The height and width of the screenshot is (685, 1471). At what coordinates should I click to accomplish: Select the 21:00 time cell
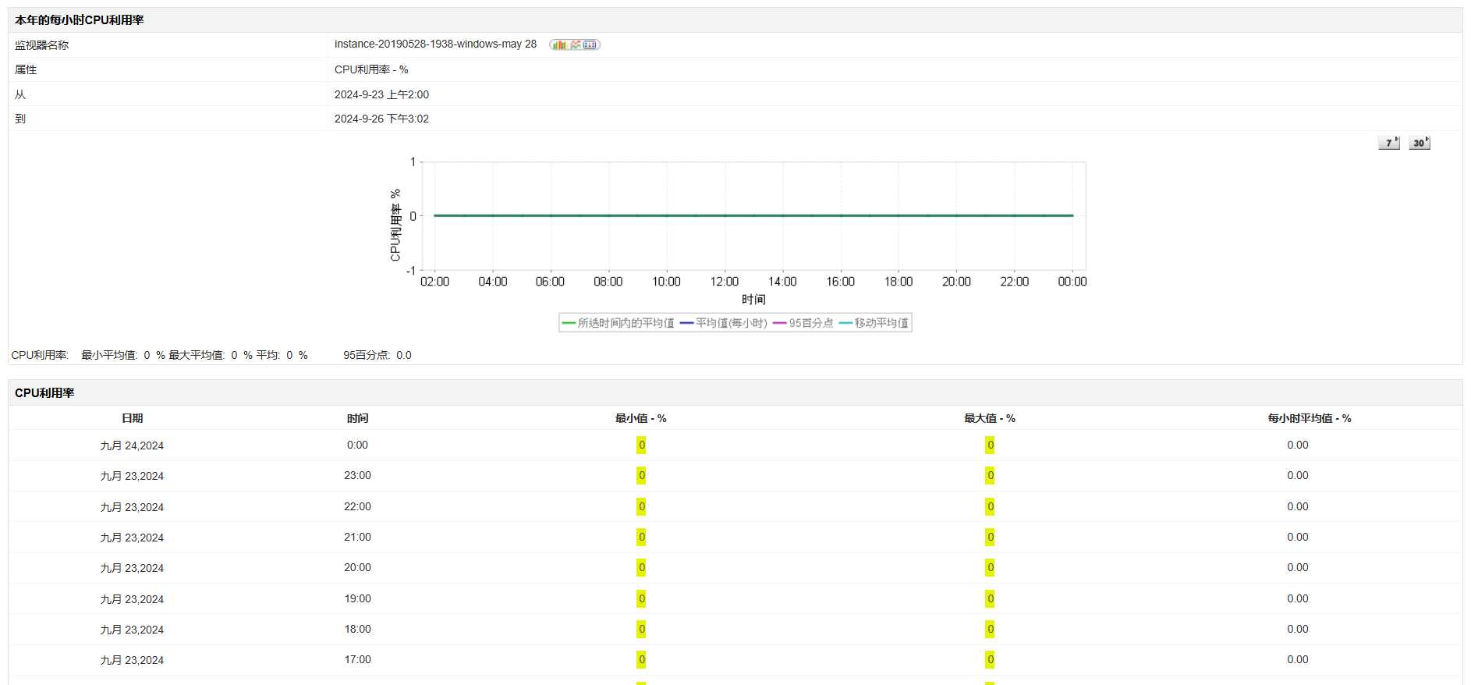[357, 537]
